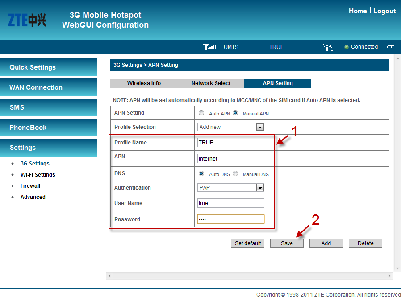This screenshot has height=301, width=401.
Task: Select the Auto DNS radio button
Action: coord(201,174)
